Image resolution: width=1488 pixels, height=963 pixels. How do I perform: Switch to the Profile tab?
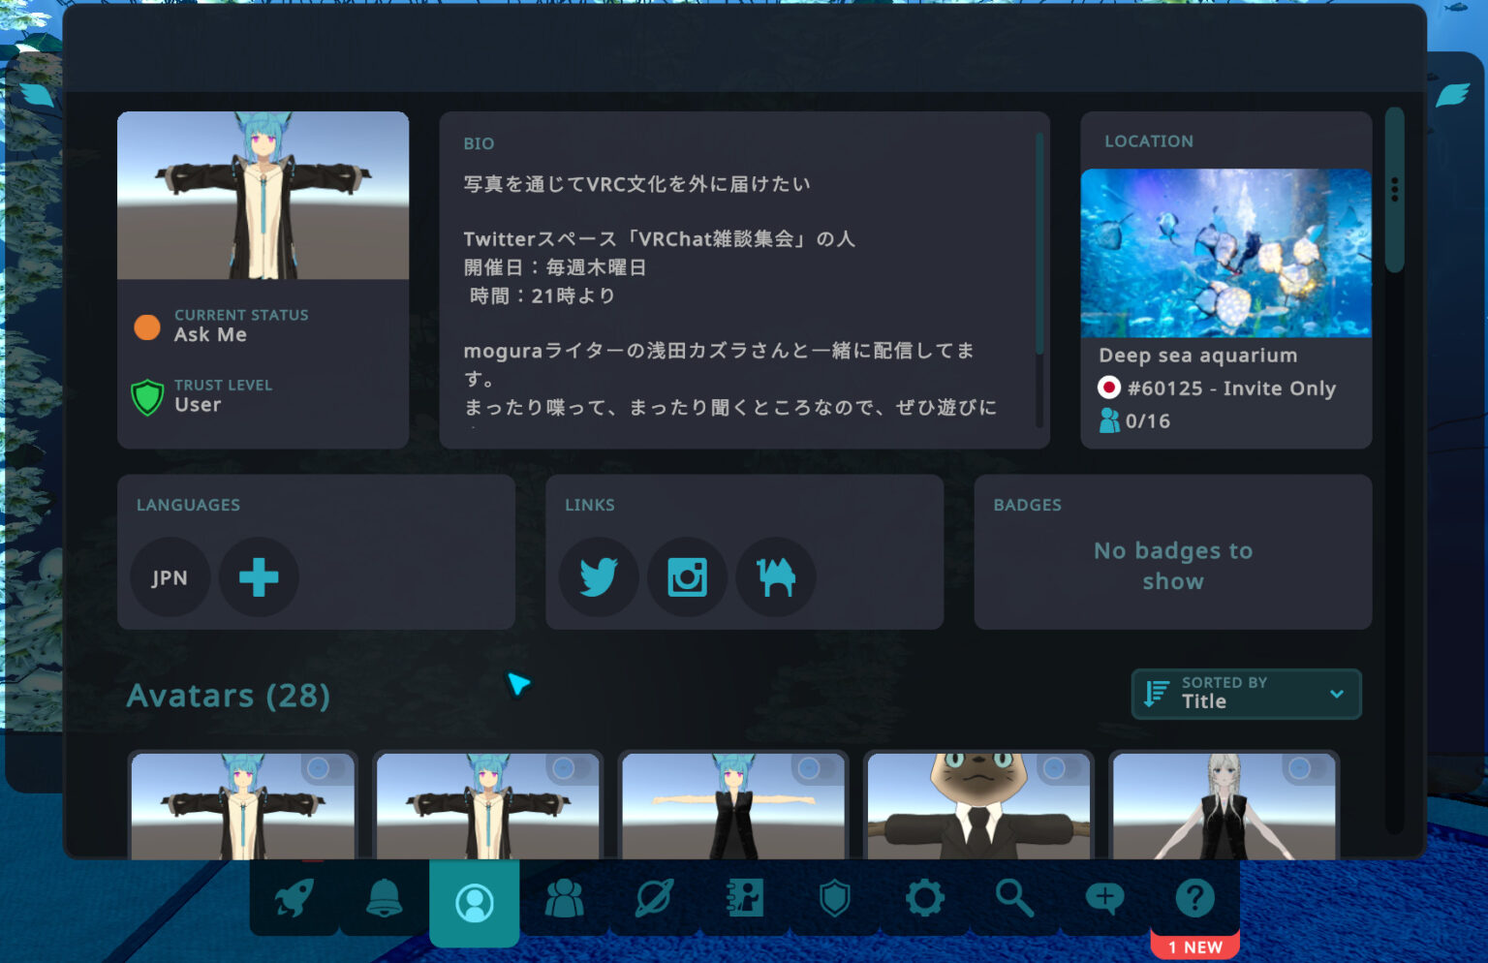pos(475,899)
